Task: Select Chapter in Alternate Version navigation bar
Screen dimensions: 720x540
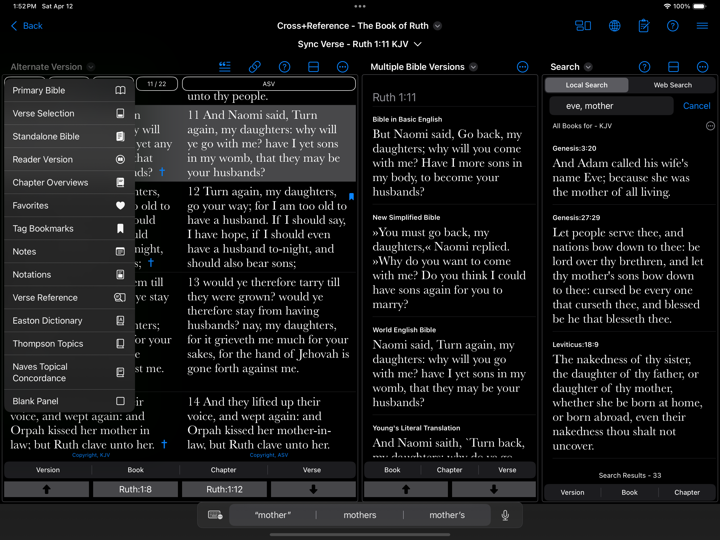Action: pos(224,470)
